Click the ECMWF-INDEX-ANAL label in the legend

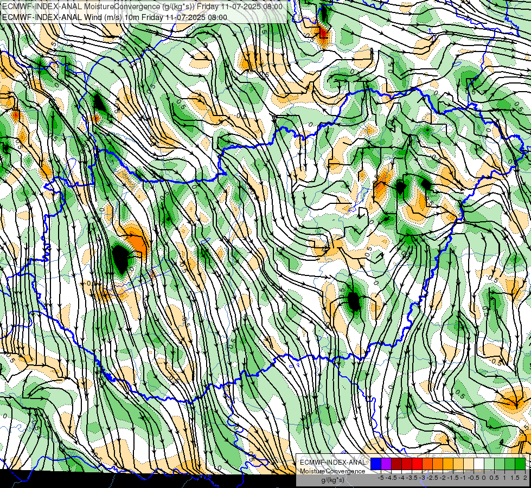coord(333,463)
